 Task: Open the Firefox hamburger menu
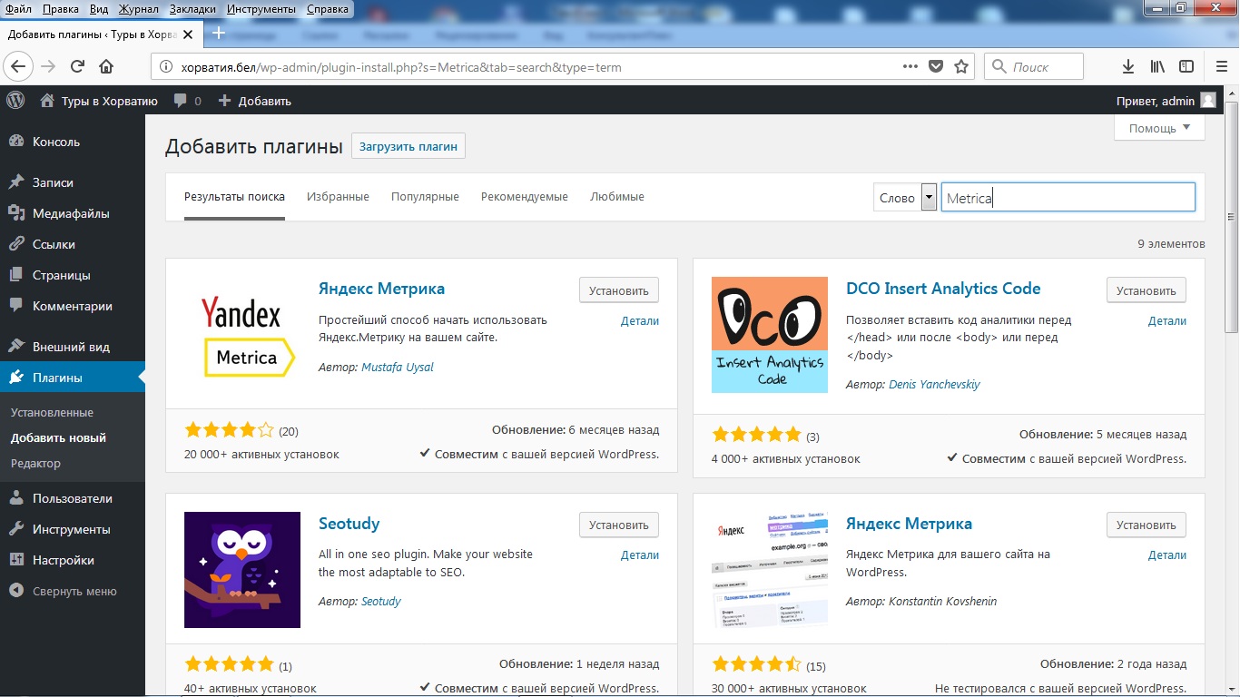[1221, 66]
